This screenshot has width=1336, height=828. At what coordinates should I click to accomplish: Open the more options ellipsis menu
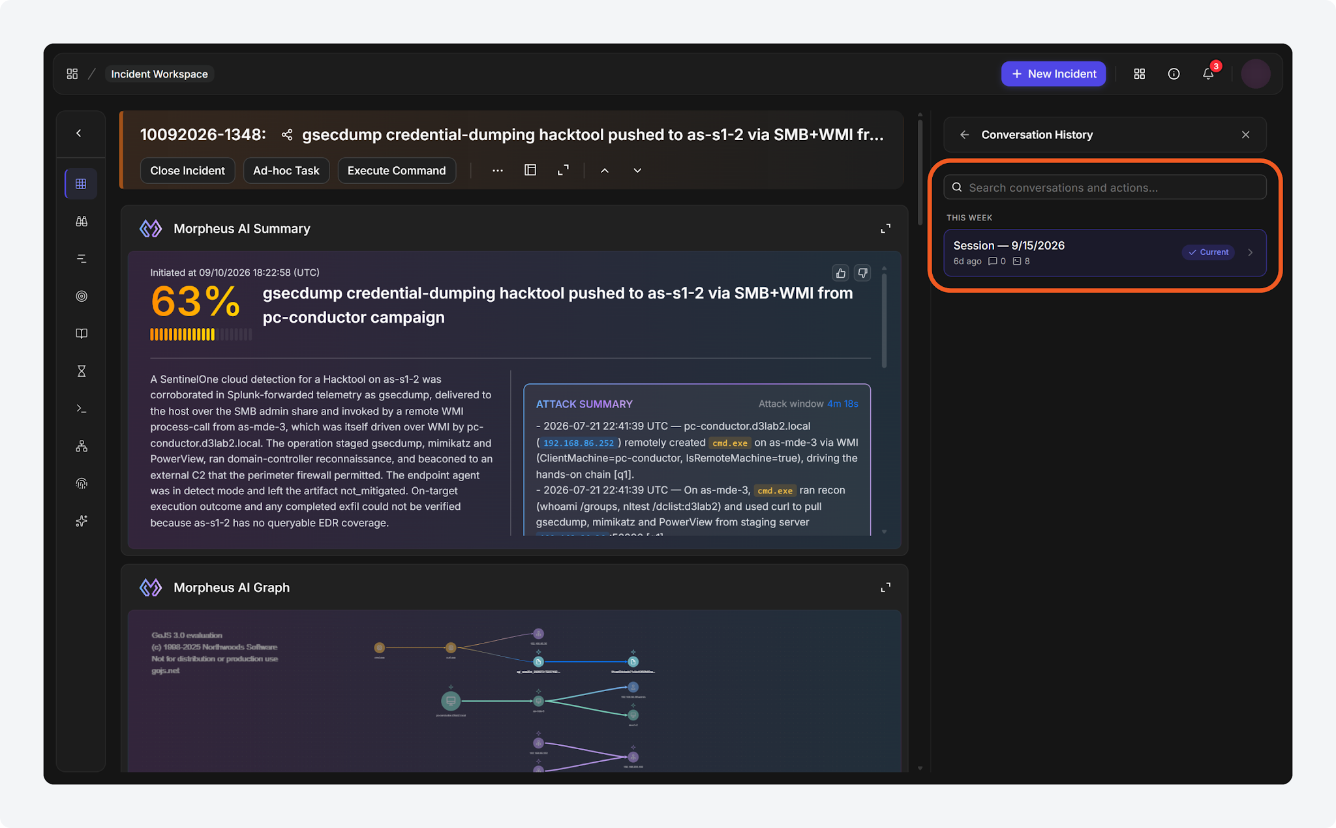click(x=498, y=170)
